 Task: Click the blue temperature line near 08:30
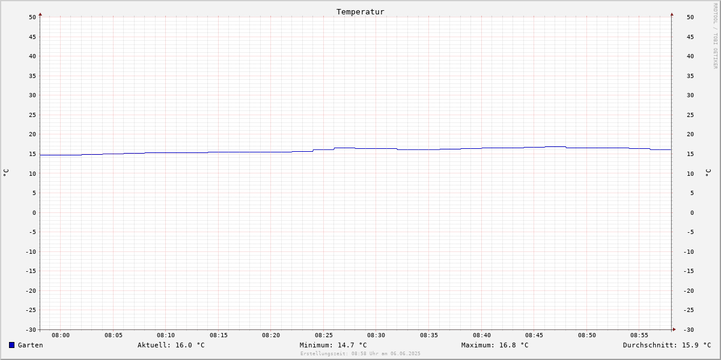(x=376, y=148)
